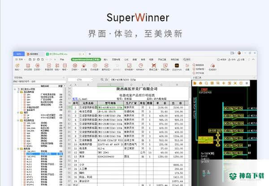Collapse the 箱变 folder node in the tree

pyautogui.click(x=18, y=113)
